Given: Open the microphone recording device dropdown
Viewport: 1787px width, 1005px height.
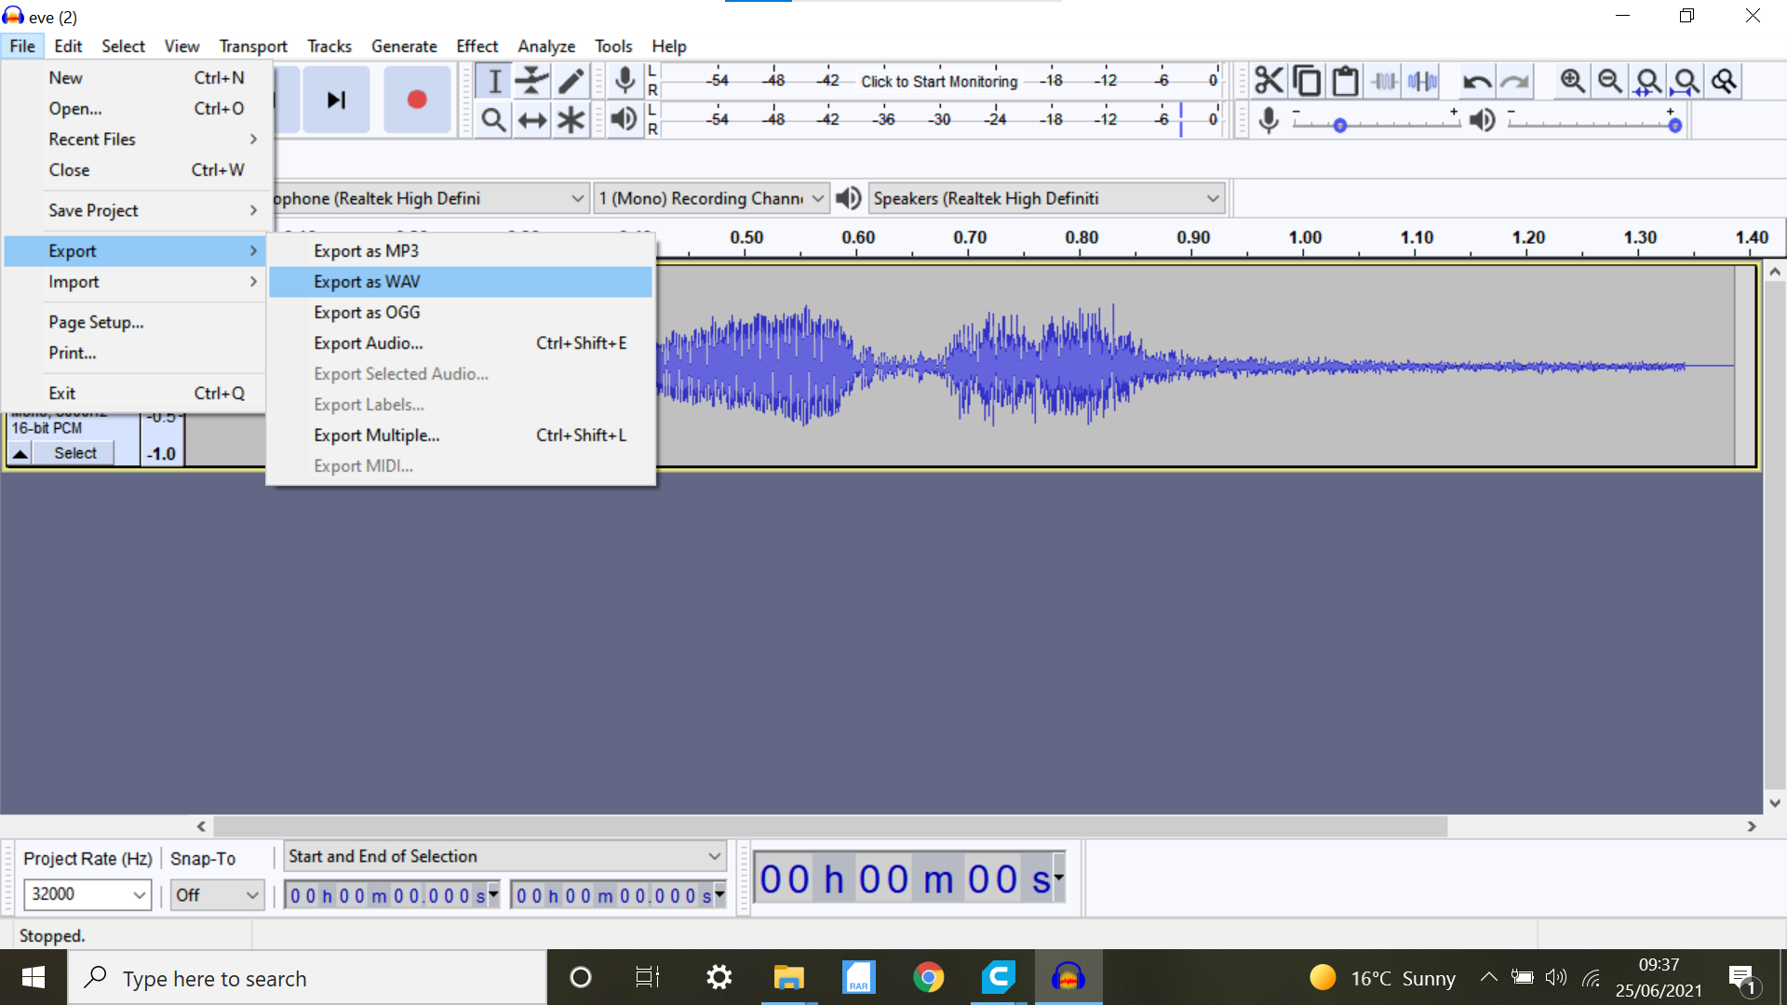Looking at the screenshot, I should click(x=430, y=198).
